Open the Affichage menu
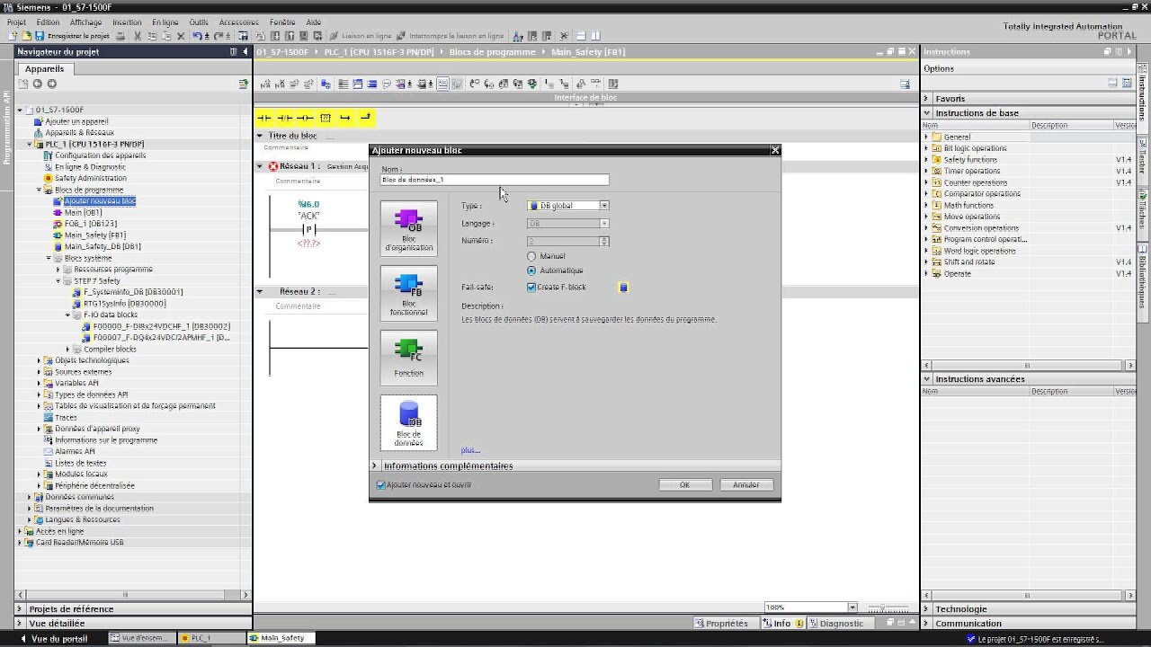This screenshot has height=647, width=1151. coord(85,22)
